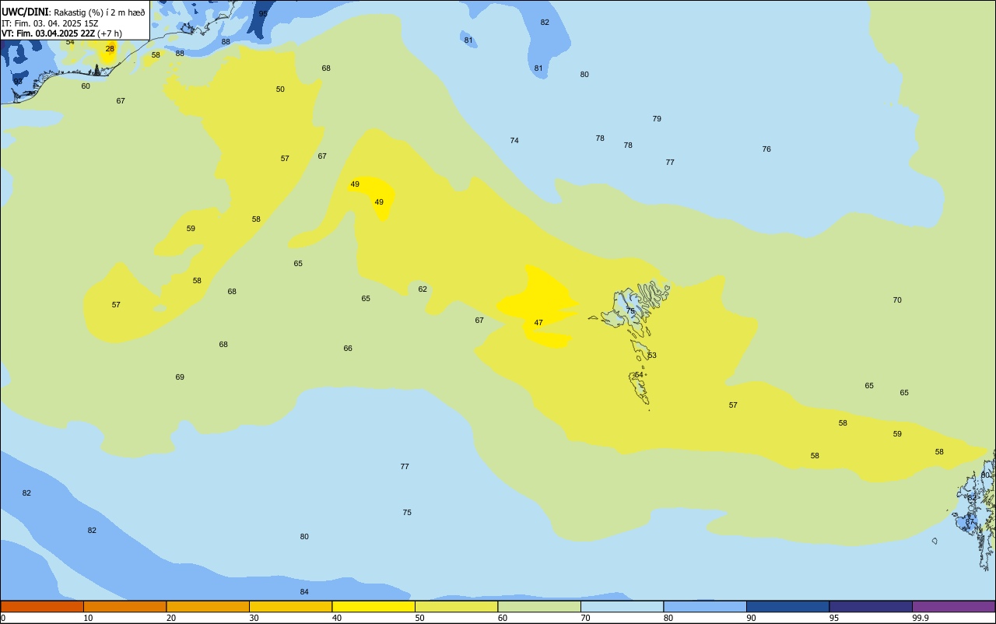The height and width of the screenshot is (624, 996).
Task: Select the pale yellow 50–60 legend swatch
Action: (456, 606)
